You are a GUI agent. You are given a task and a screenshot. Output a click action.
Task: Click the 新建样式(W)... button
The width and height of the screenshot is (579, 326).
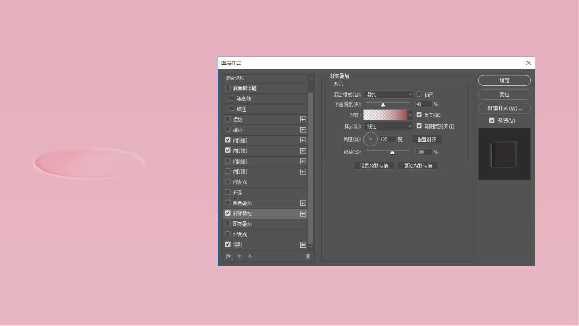pos(504,108)
